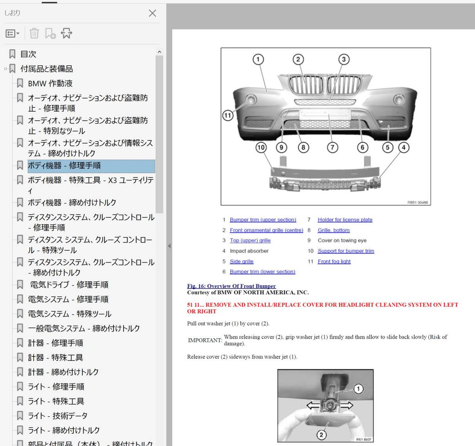
Task: Follow the Grille, bottom link
Action: point(333,230)
